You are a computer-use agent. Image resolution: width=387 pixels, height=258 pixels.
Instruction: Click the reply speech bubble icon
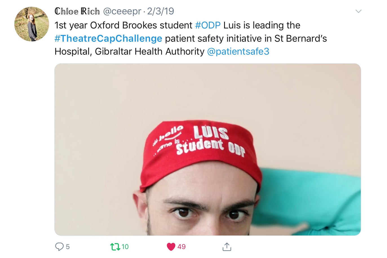click(59, 247)
